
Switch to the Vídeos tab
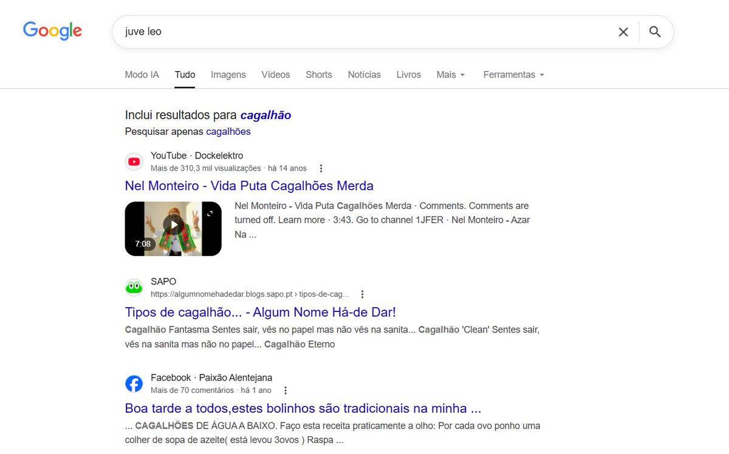tap(275, 74)
